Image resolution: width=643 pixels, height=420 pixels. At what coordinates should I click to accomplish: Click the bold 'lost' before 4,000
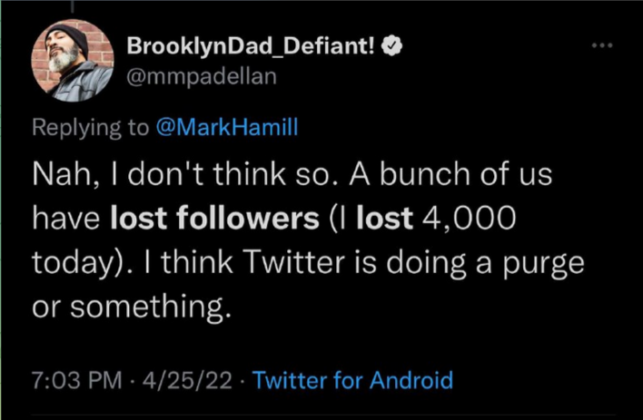coord(385,218)
